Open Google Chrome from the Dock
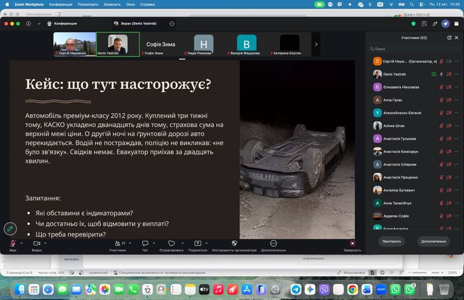This screenshot has height=300, width=464. 352,289
